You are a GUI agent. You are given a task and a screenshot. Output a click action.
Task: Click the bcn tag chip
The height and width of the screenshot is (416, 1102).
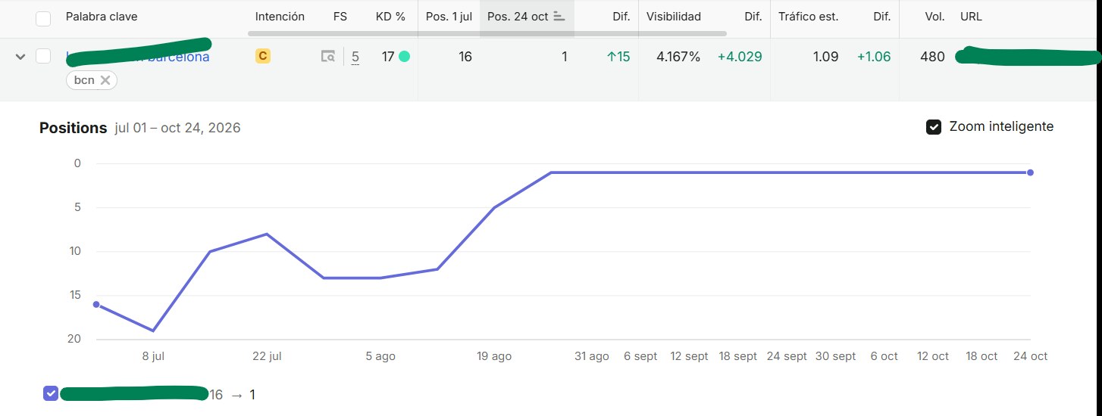92,79
